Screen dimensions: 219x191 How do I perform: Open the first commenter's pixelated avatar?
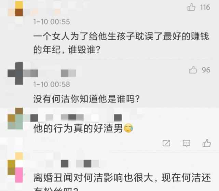tap(15, 9)
